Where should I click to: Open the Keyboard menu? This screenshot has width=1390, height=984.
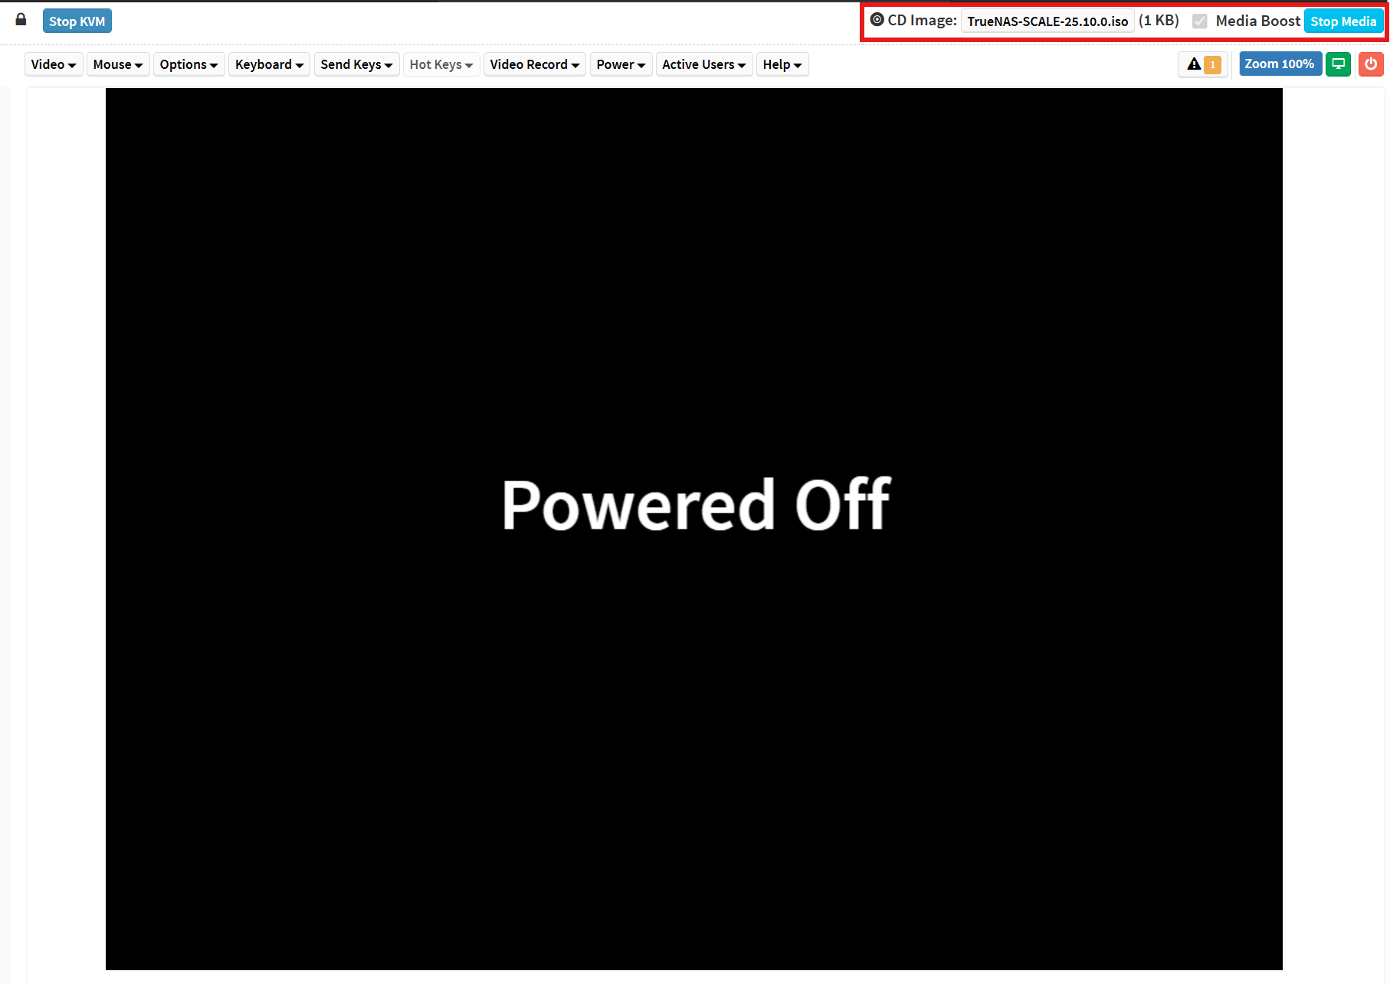tap(269, 64)
